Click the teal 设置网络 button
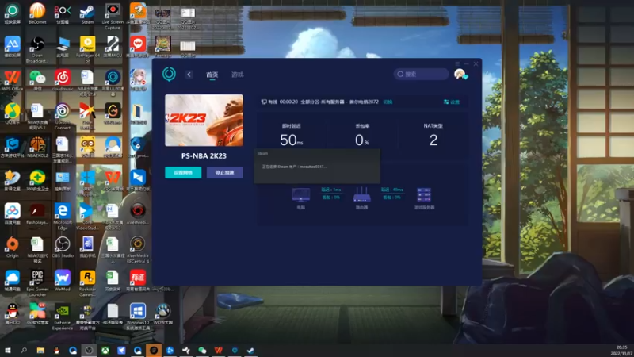Viewport: 634px width, 357px height. (x=183, y=172)
